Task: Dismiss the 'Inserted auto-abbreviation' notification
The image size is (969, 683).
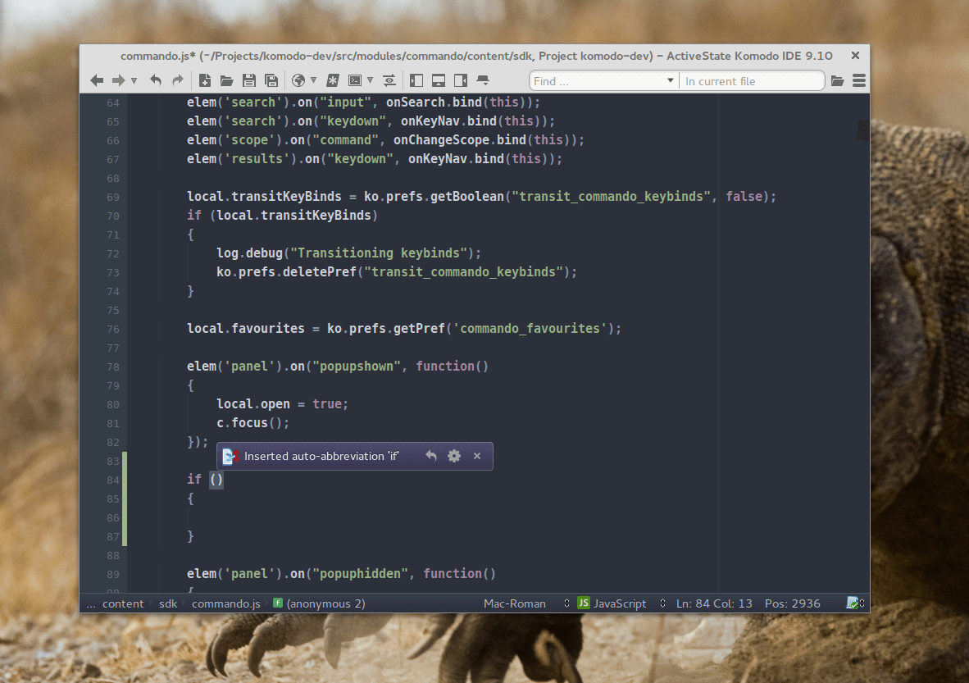Action: [477, 456]
